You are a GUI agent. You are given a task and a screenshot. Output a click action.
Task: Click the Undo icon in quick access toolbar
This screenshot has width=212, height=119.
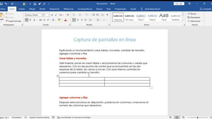pyautogui.click(x=6, y=4)
